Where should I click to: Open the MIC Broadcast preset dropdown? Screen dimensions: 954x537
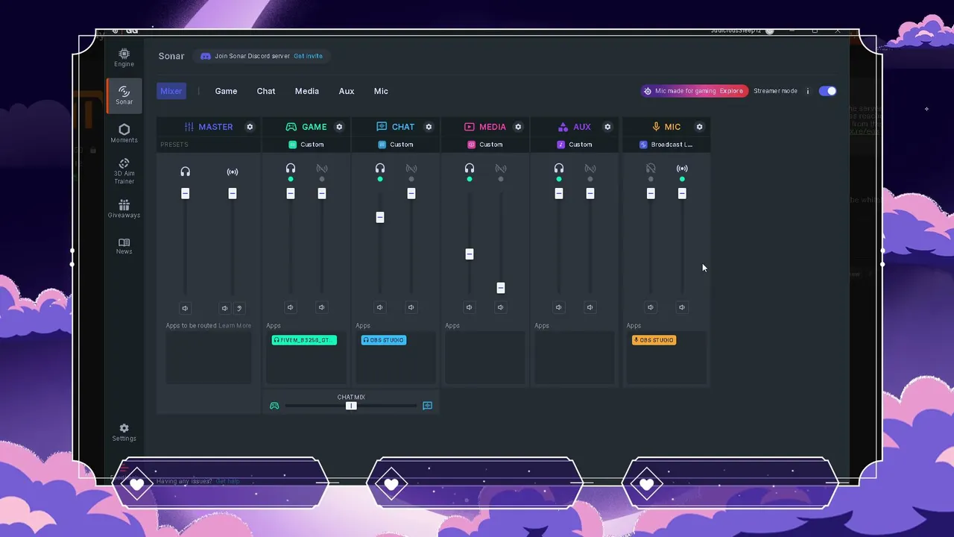pos(666,145)
